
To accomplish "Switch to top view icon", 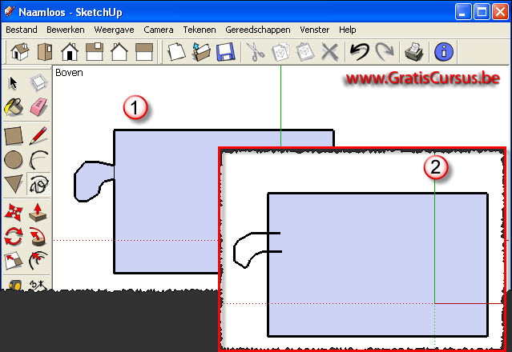I will click(x=45, y=51).
